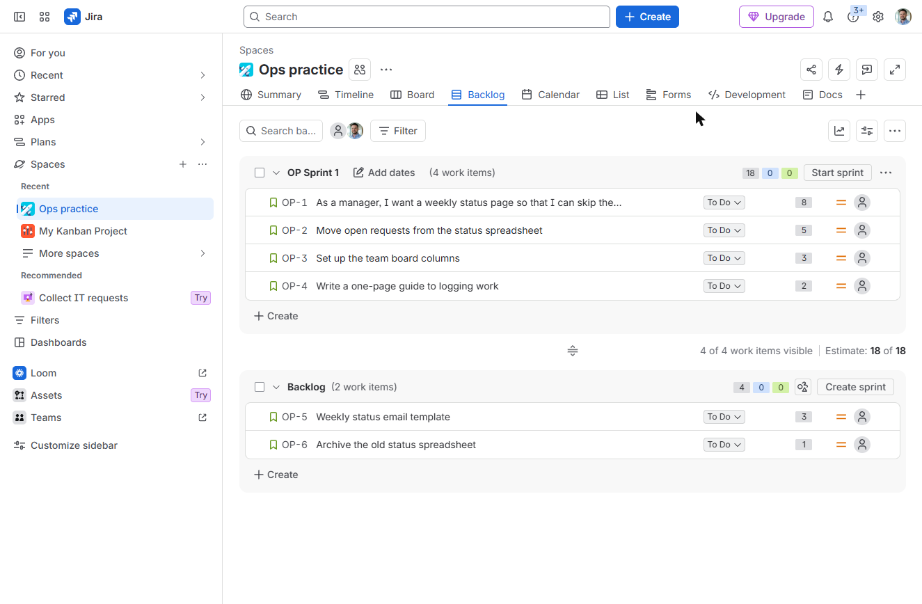The height and width of the screenshot is (604, 922).
Task: Click the assignee avatar for OP-3
Action: (862, 258)
